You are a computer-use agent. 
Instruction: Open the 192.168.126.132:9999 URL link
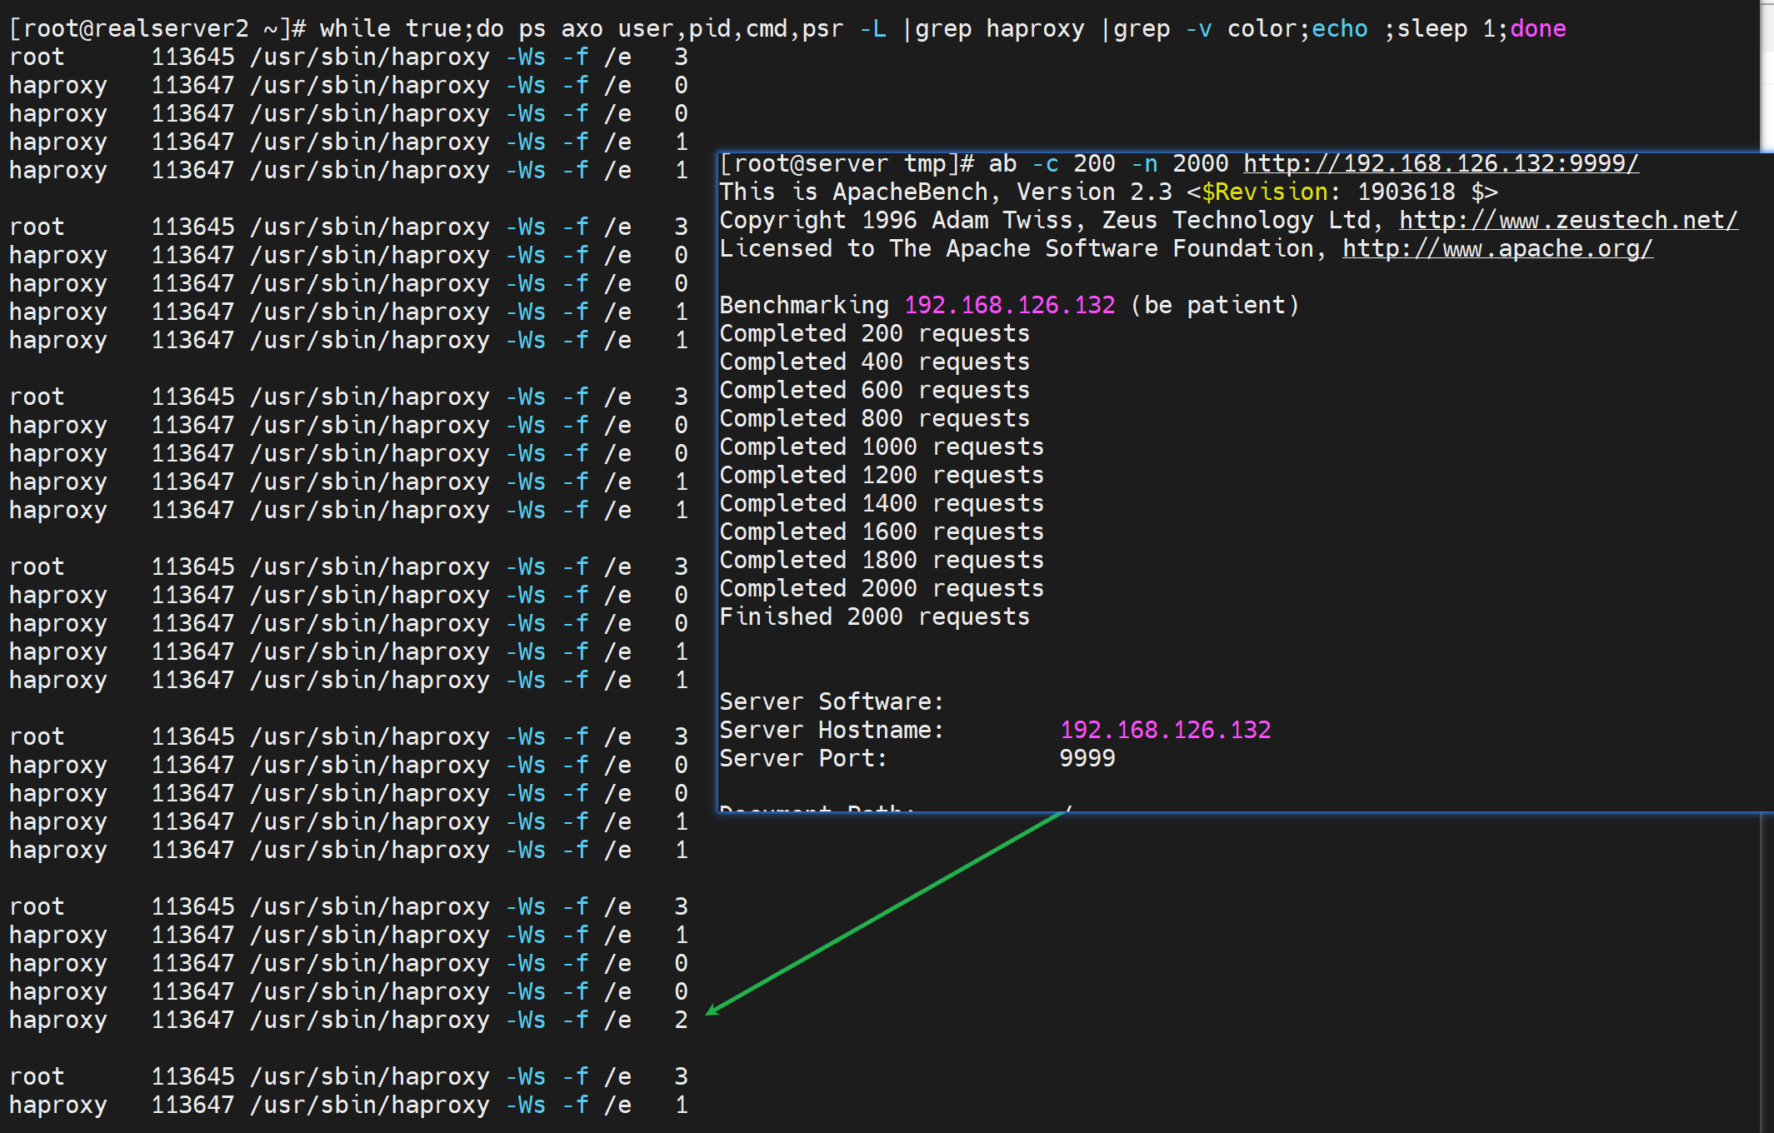coord(1441,163)
